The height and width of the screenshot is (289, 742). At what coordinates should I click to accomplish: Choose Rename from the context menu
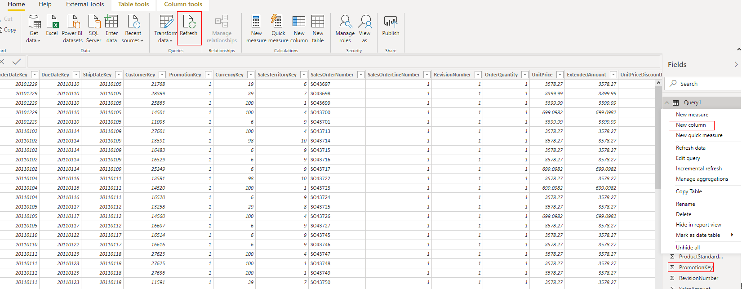click(x=685, y=204)
